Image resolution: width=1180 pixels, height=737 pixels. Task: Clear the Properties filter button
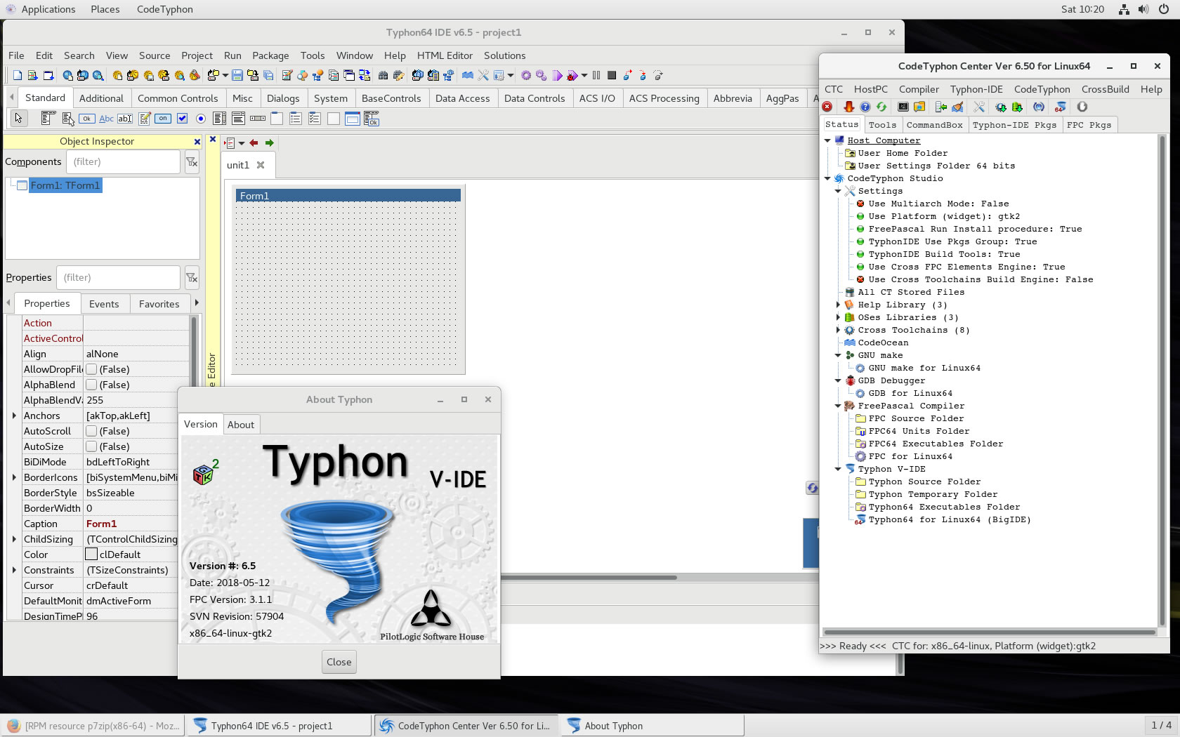(192, 278)
